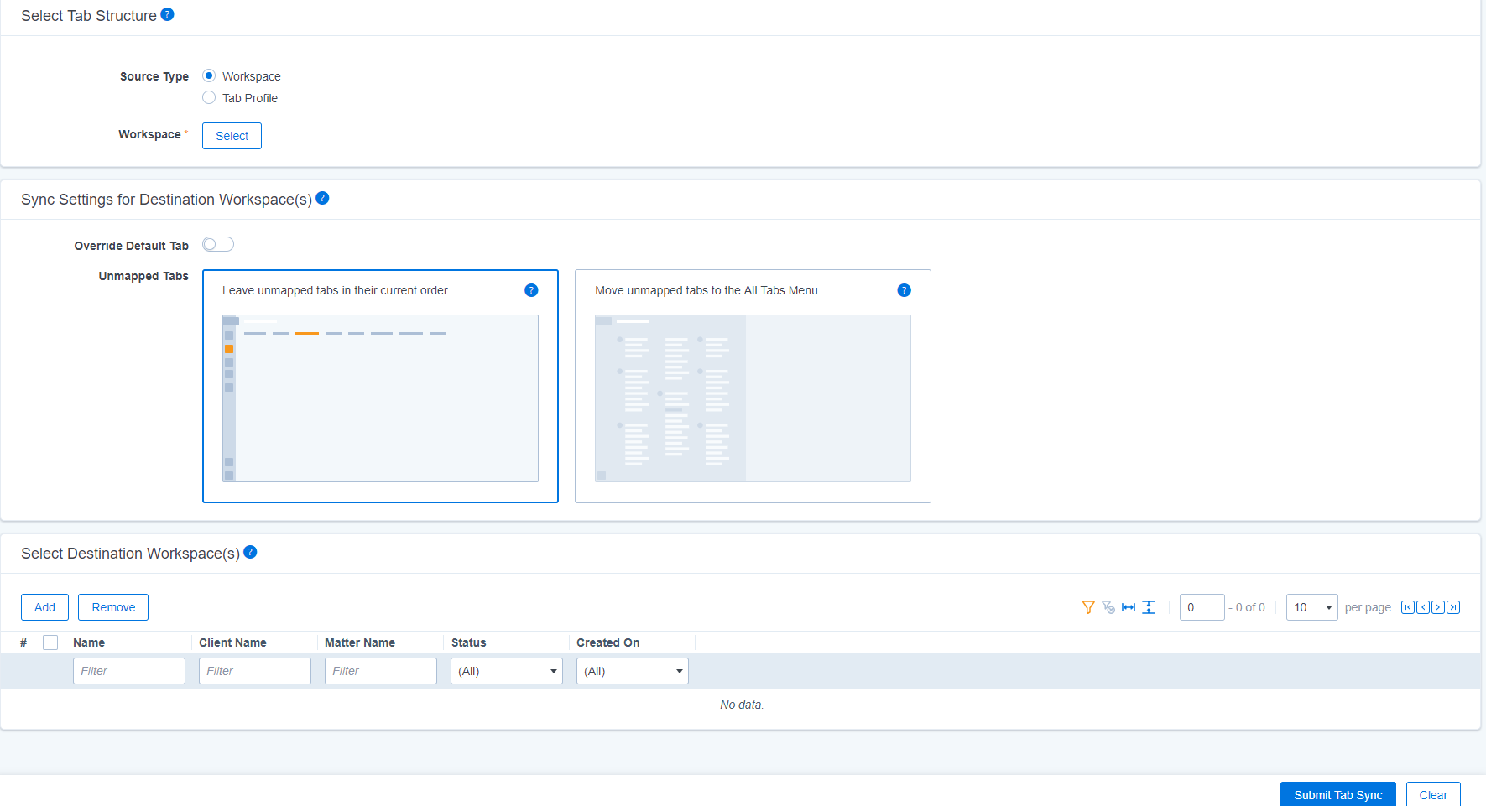
Task: Click the fit column width icon
Action: (1129, 607)
